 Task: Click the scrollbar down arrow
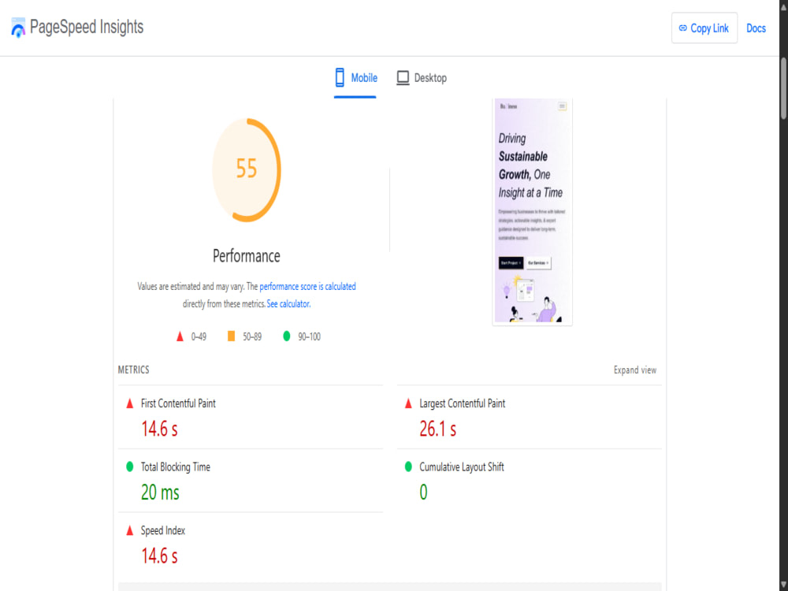783,585
